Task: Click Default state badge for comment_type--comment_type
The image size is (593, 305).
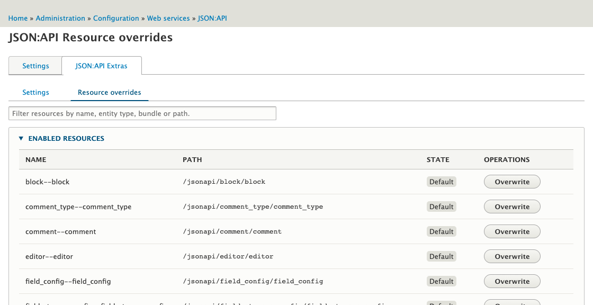Action: point(442,207)
